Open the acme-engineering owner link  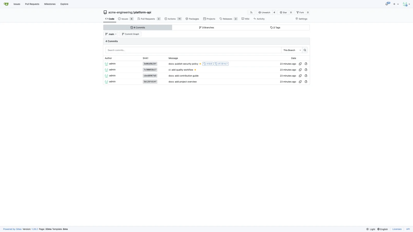(x=120, y=12)
